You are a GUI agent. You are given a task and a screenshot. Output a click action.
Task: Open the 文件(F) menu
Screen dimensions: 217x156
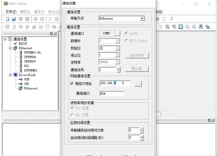(11, 12)
